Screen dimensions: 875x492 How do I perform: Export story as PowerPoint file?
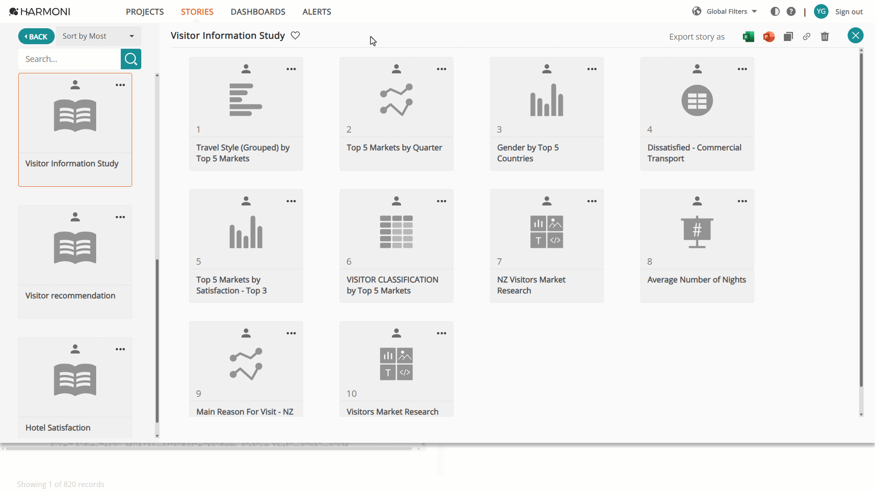click(x=769, y=36)
